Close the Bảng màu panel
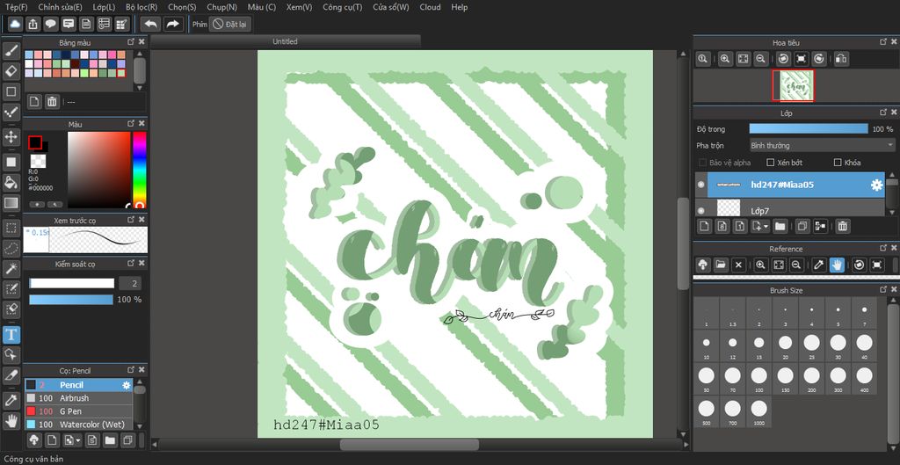The height and width of the screenshot is (465, 900). (142, 42)
